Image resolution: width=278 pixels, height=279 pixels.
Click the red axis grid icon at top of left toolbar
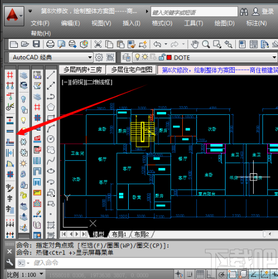point(10,75)
